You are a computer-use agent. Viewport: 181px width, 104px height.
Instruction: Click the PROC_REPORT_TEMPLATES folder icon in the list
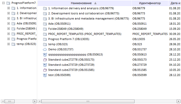click(45, 34)
